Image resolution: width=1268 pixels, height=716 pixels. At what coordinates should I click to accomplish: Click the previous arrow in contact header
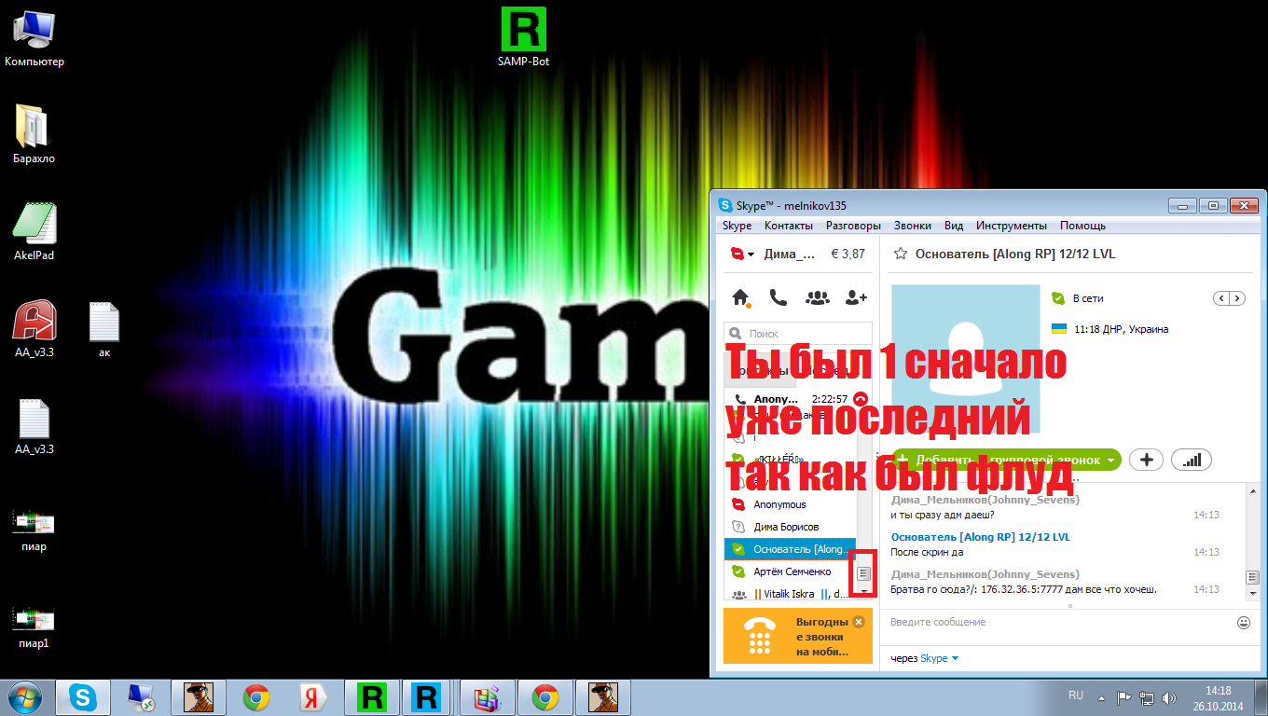pyautogui.click(x=1221, y=298)
